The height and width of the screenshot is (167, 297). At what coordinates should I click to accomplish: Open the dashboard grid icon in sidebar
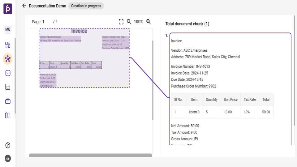pyautogui.click(x=8, y=45)
